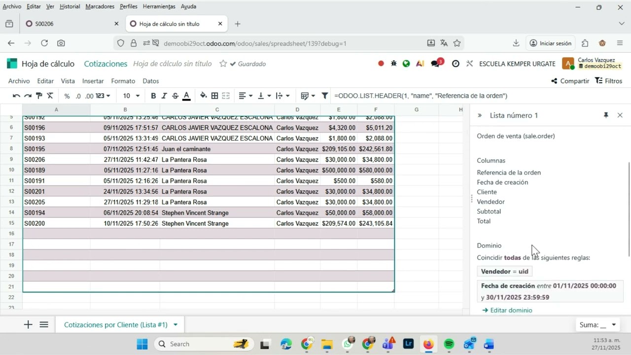The height and width of the screenshot is (355, 631).
Task: Select the $243,105.84 total cell
Action: (x=376, y=223)
